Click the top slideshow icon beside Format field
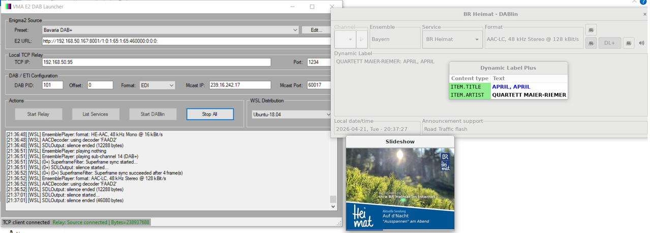The image size is (650, 233). point(591,29)
